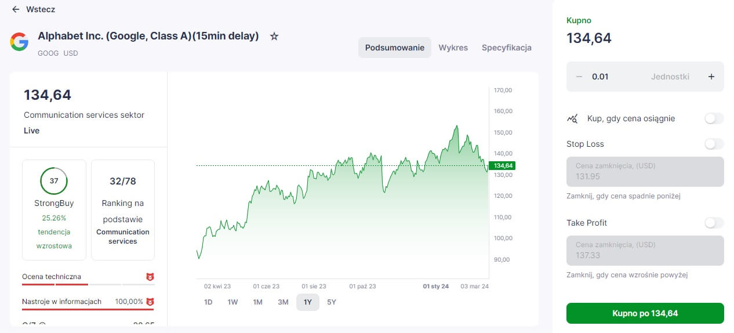This screenshot has height=333, width=734.
Task: Select the 5Y chart range
Action: click(x=332, y=302)
